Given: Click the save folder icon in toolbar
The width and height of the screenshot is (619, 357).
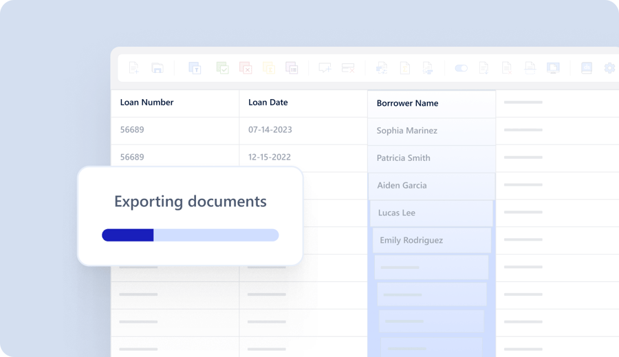Looking at the screenshot, I should pyautogui.click(x=157, y=68).
